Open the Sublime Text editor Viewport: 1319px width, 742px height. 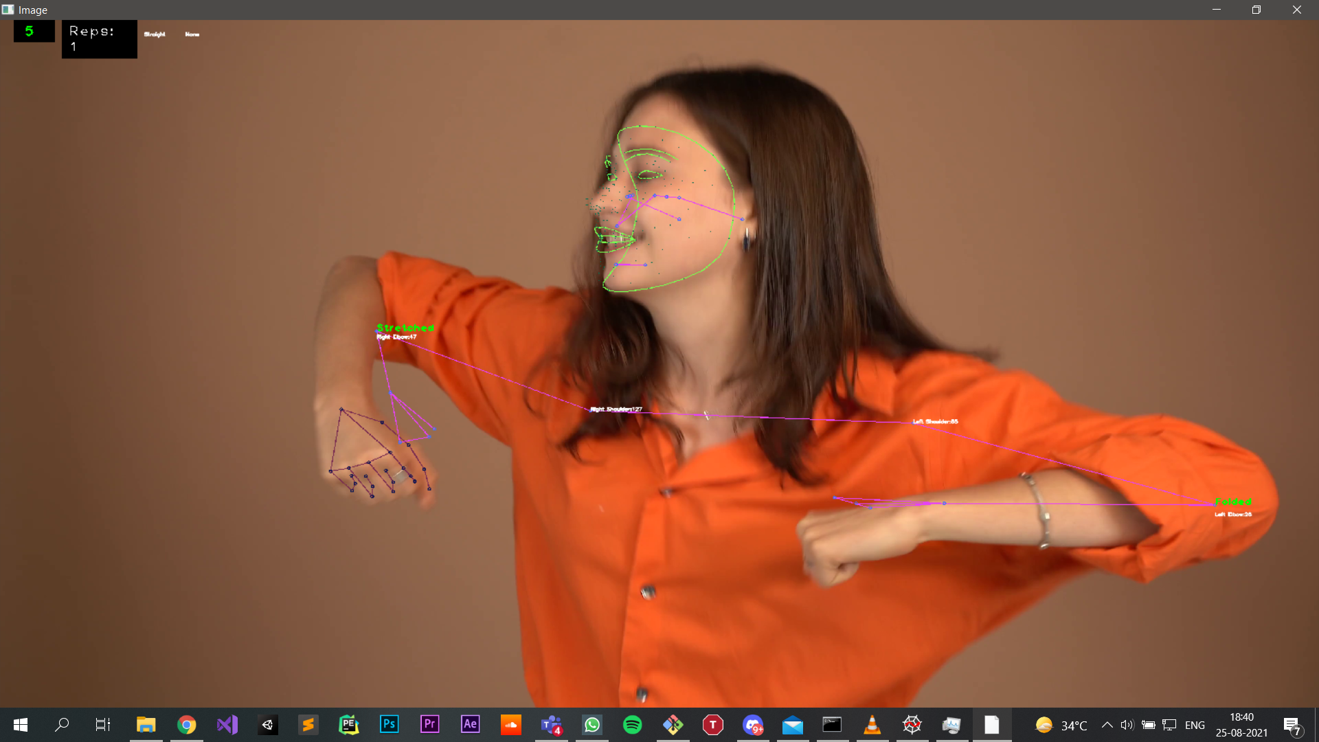click(x=308, y=724)
